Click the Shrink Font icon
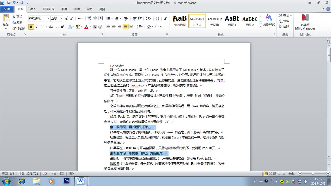This screenshot has width=331, height=186. point(71,18)
